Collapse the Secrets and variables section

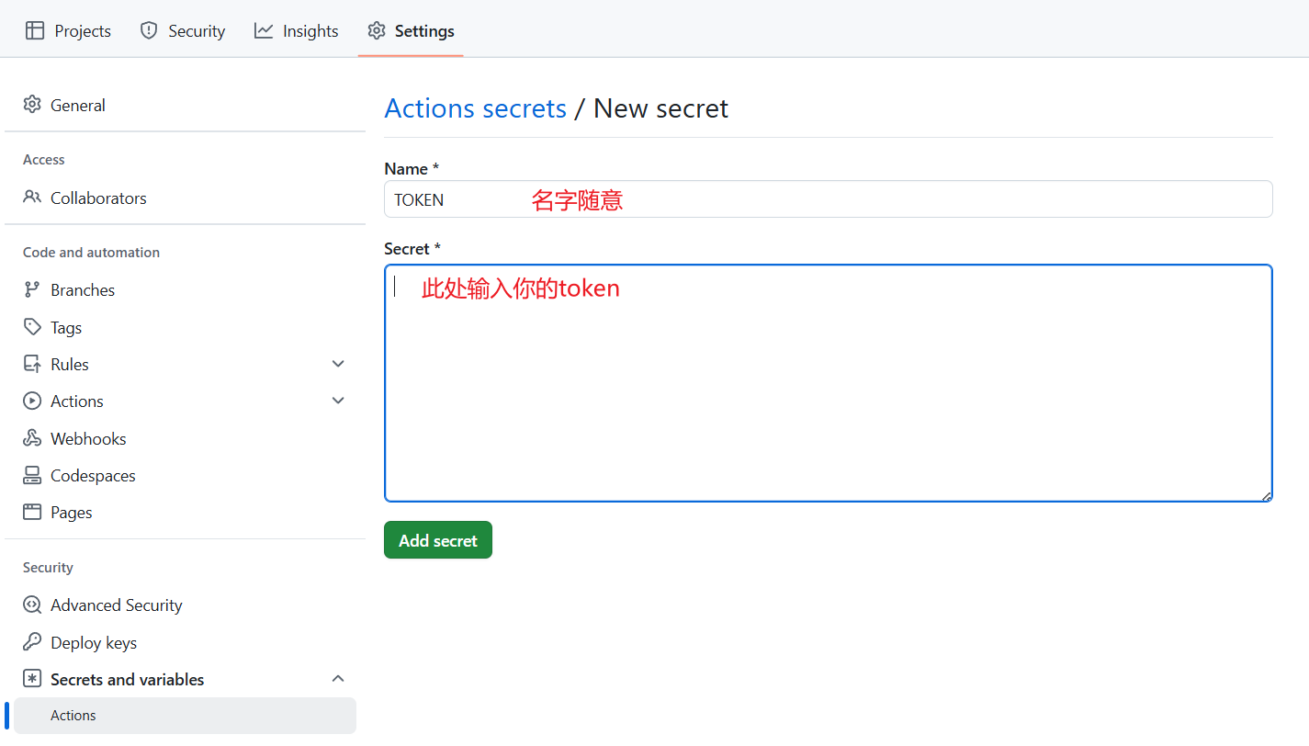click(x=338, y=679)
